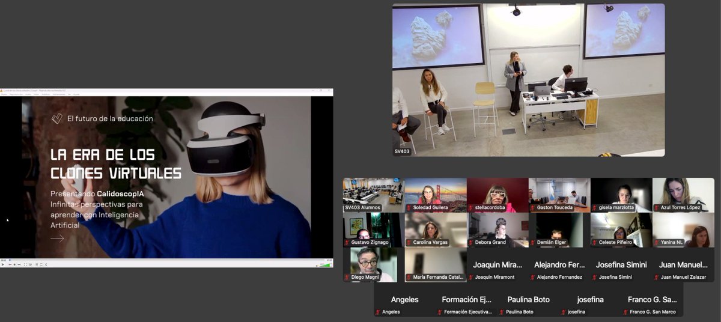Open the Herramientas menu in VLC

coord(59,94)
